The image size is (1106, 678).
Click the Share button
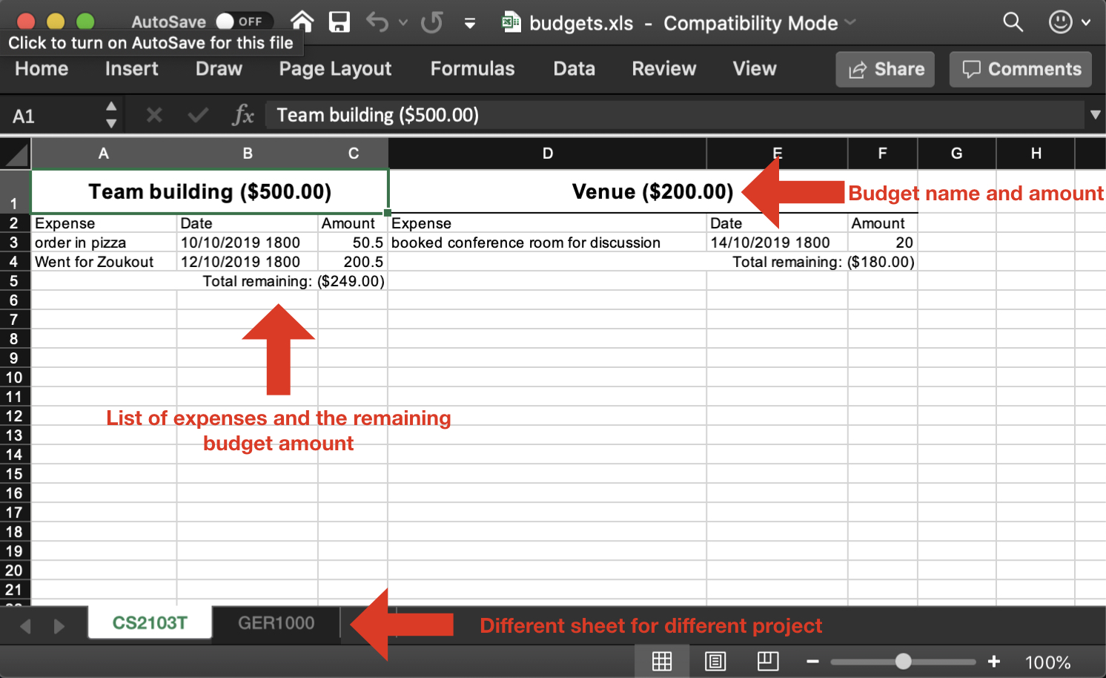(x=885, y=69)
